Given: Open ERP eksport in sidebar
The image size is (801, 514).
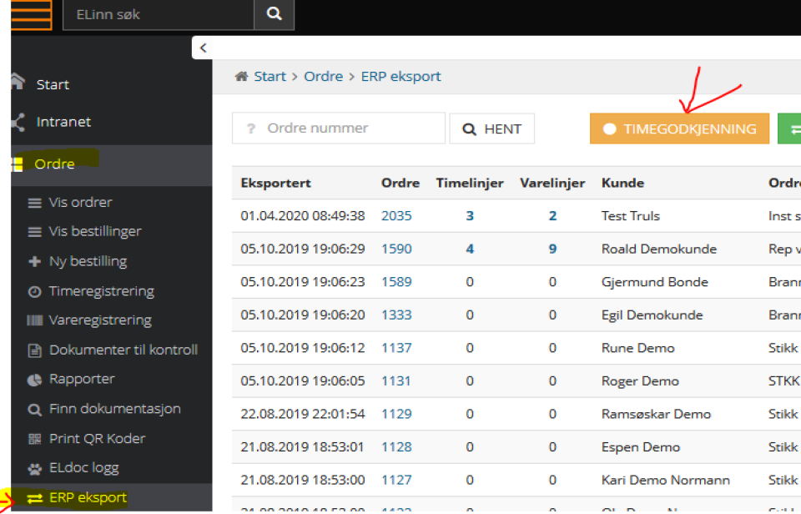Looking at the screenshot, I should point(88,497).
